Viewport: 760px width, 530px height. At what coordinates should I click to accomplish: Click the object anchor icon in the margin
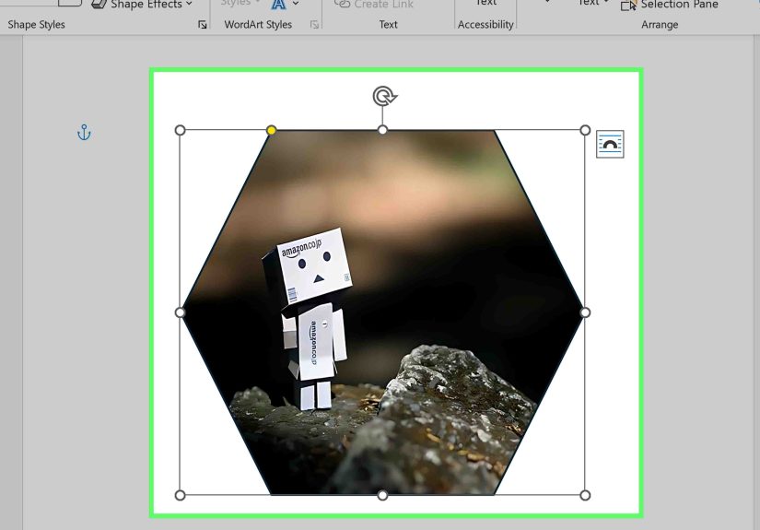coord(84,132)
